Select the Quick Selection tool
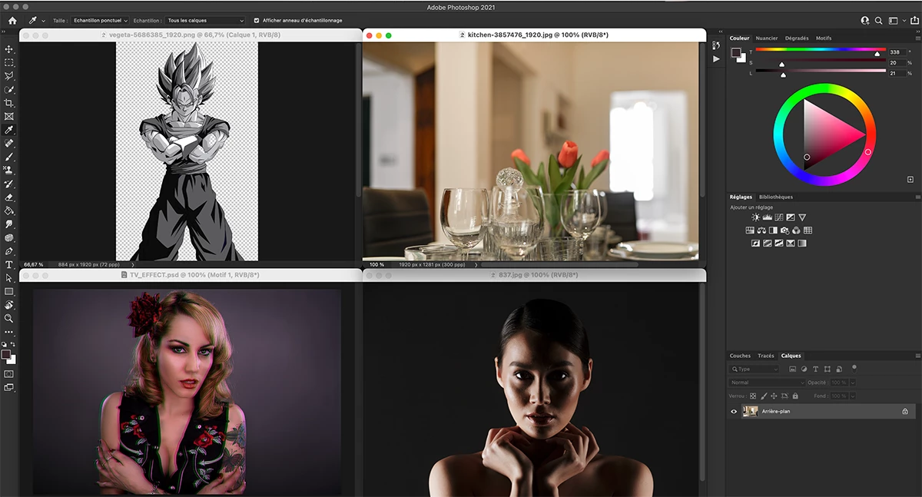This screenshot has width=922, height=497. point(9,90)
